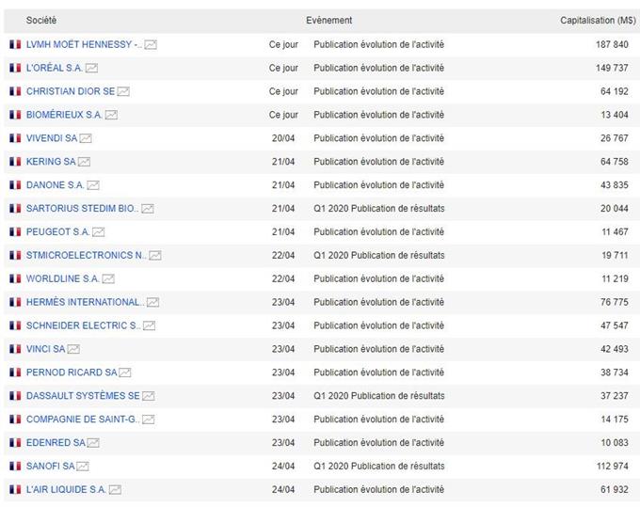This screenshot has width=640, height=507.
Task: Open the Dassault Systèmes SE company link
Action: pos(83,396)
